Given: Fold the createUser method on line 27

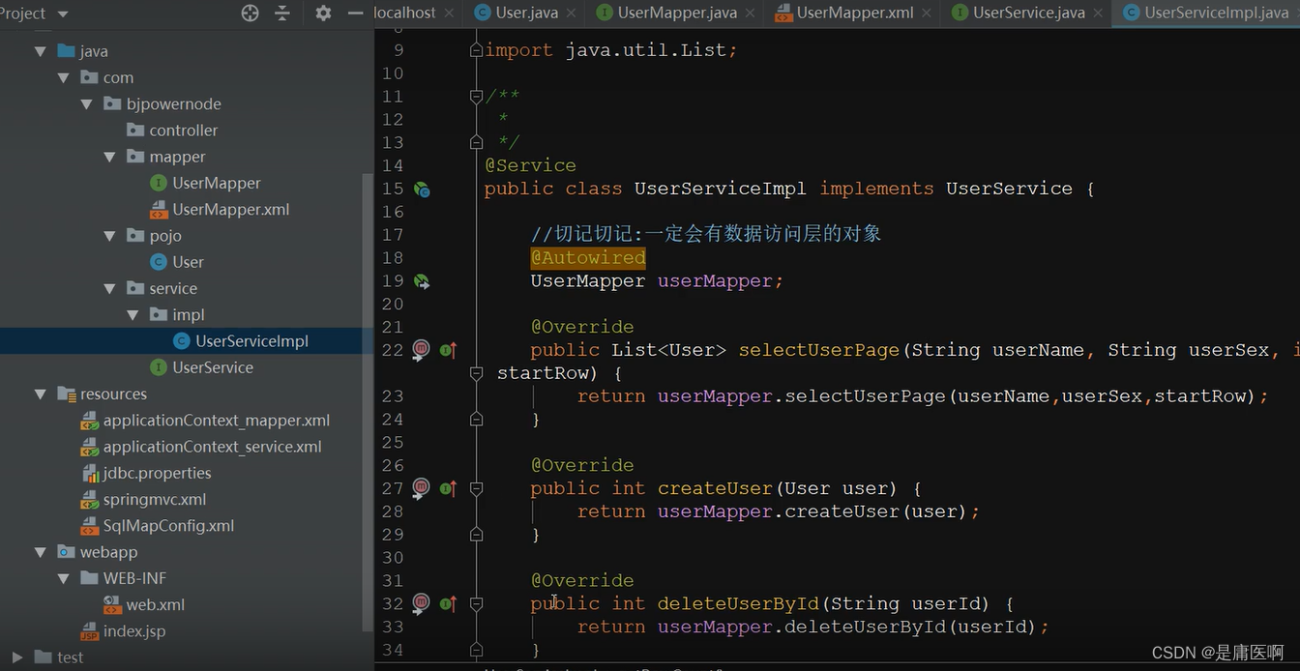Looking at the screenshot, I should (x=476, y=488).
